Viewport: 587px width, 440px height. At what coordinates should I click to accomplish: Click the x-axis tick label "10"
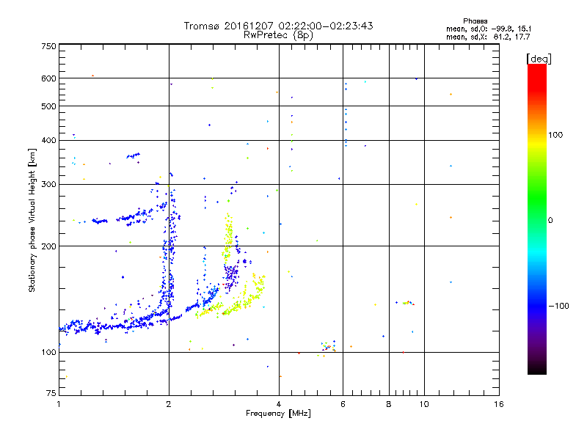[424, 404]
